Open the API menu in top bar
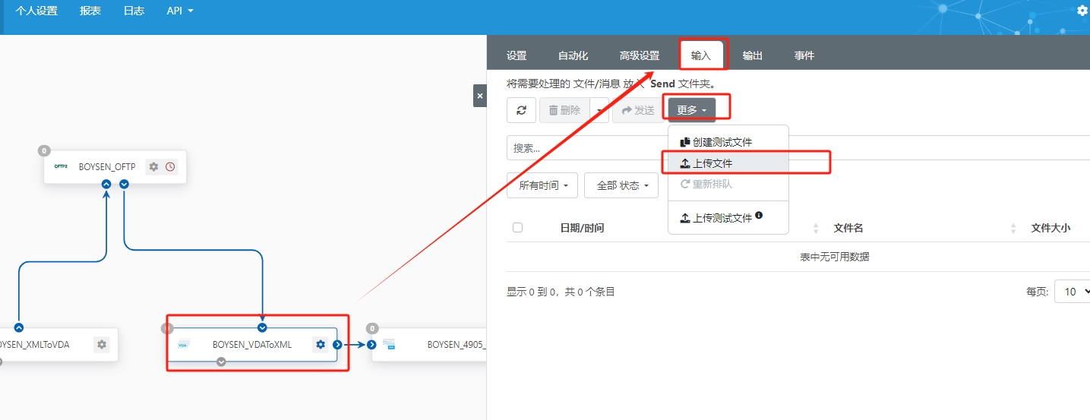The width and height of the screenshot is (1090, 420). (x=180, y=11)
